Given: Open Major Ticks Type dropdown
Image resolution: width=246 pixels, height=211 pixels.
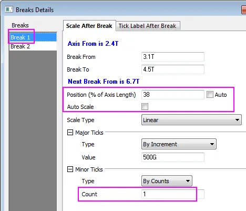Looking at the screenshot, I should coord(179,144).
